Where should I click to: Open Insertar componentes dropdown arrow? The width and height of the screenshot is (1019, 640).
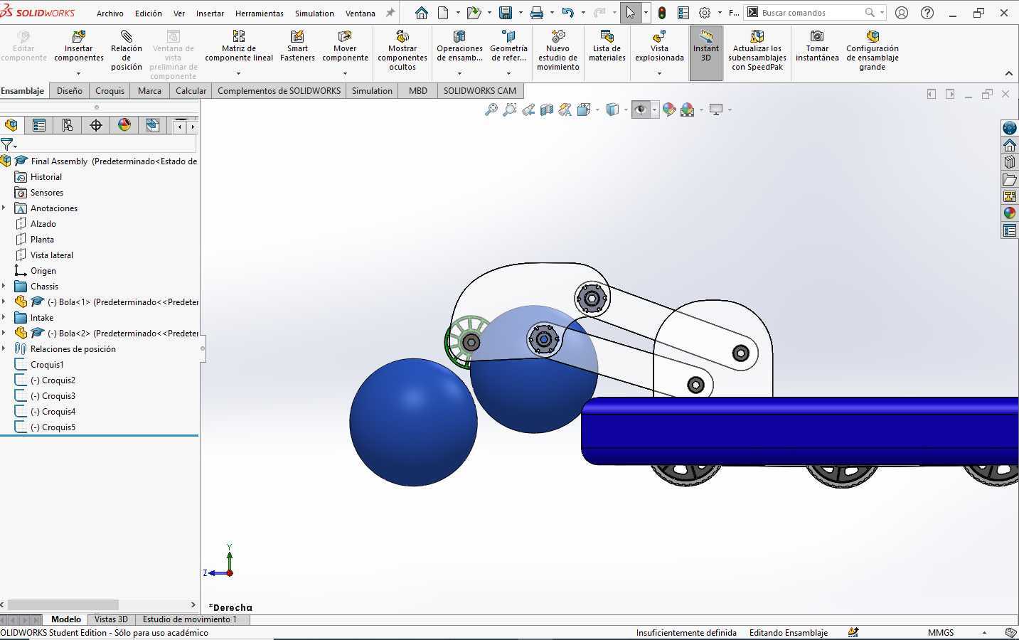click(x=79, y=73)
